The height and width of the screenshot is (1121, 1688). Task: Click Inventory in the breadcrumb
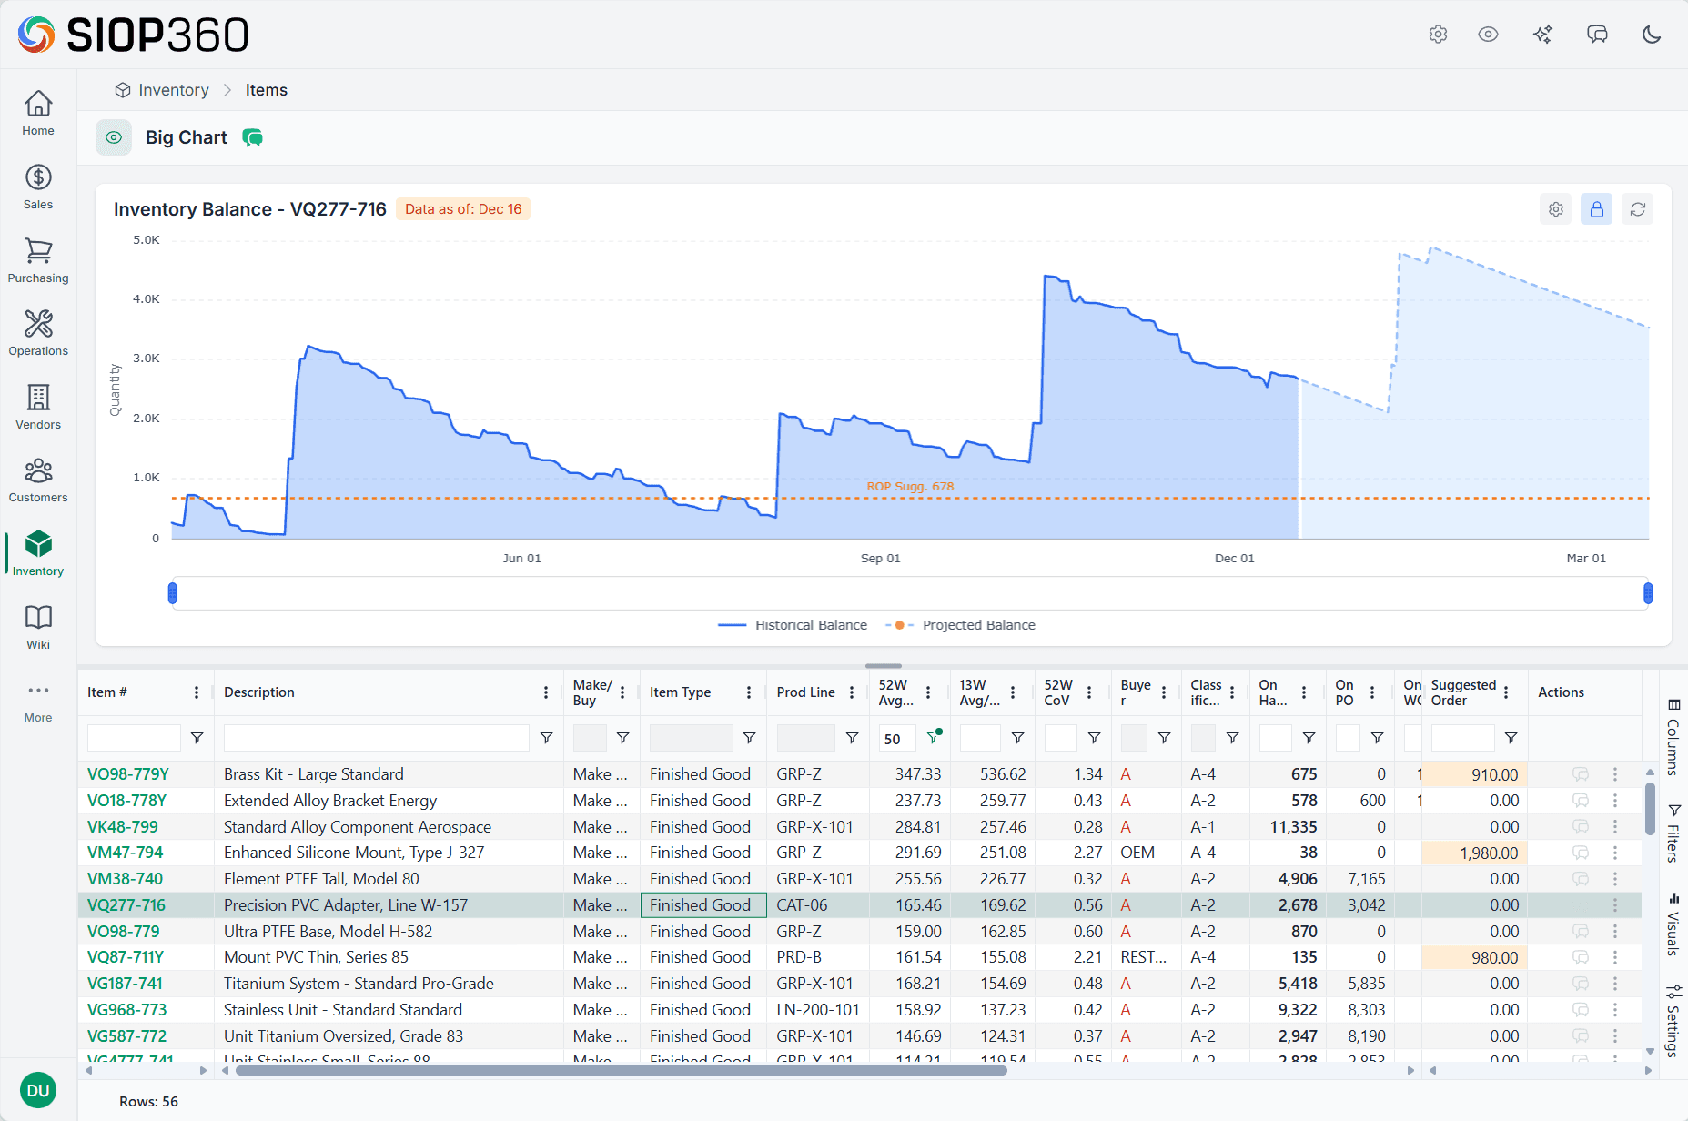[173, 90]
